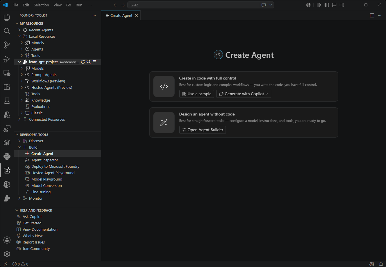386x267 pixels.
Task: Click the Open Agent Builder button
Action: [x=203, y=130]
